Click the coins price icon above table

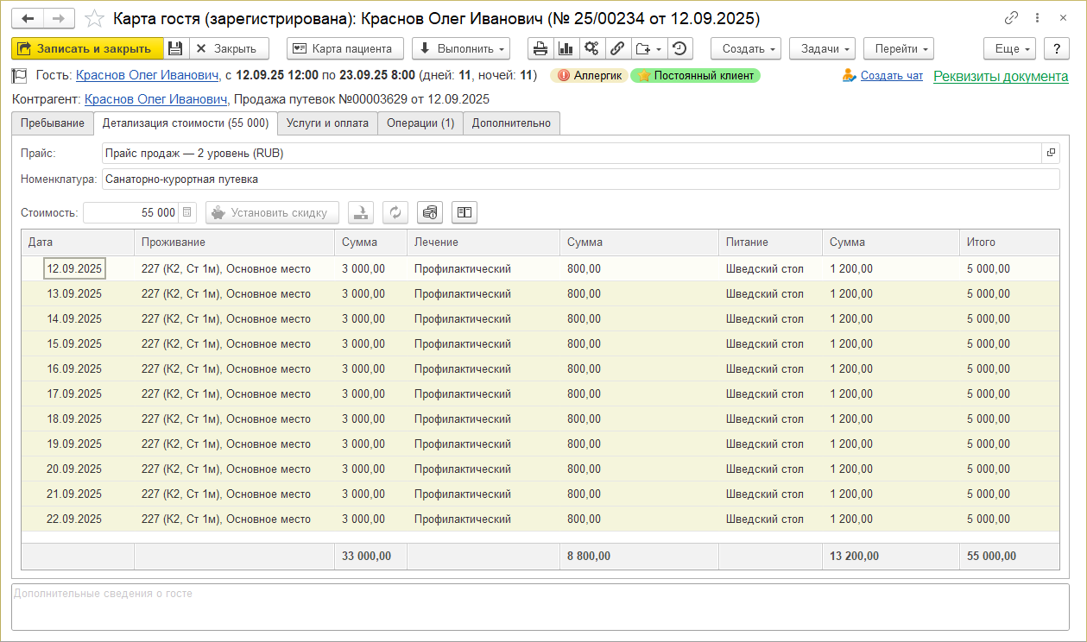tap(430, 212)
